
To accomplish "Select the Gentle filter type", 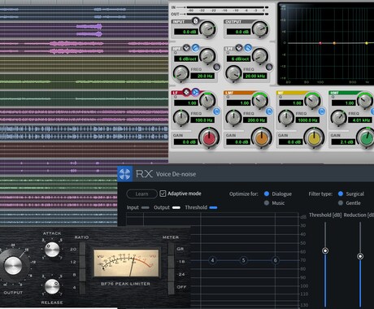I will coord(341,202).
